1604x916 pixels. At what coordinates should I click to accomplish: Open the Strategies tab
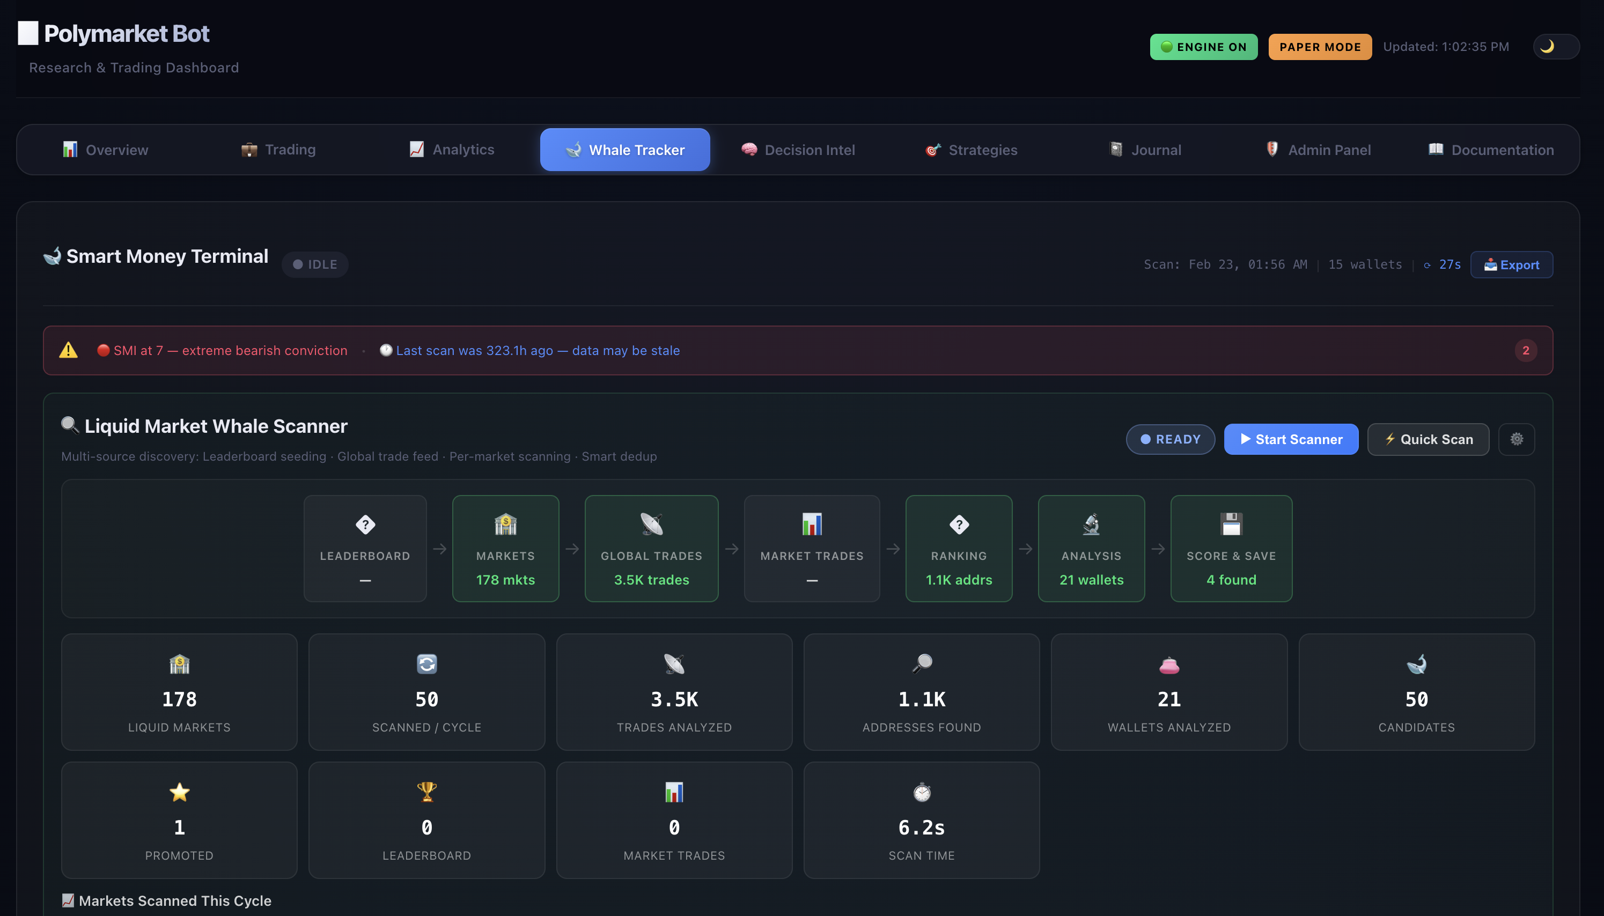tap(971, 150)
